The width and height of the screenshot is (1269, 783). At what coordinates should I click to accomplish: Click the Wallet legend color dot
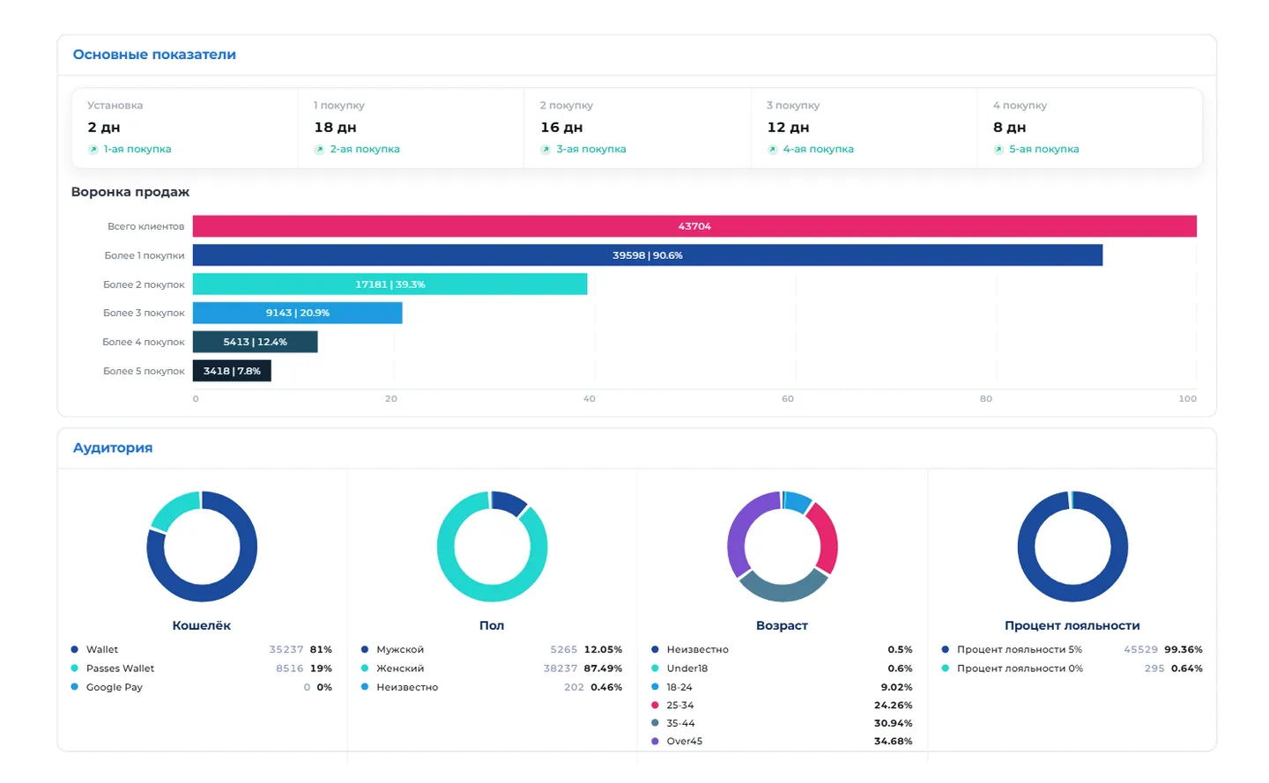pyautogui.click(x=75, y=650)
